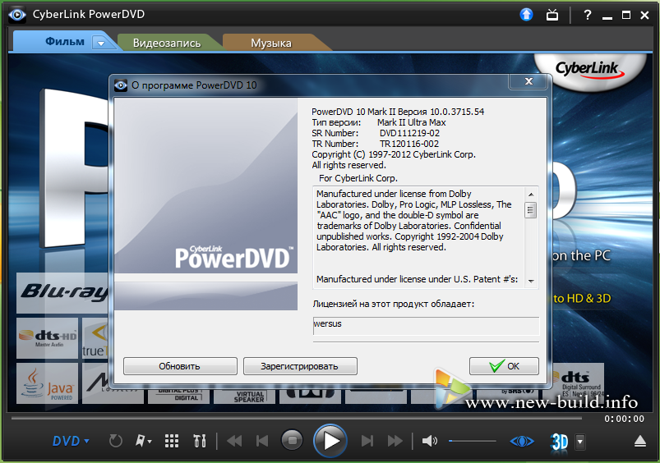
Task: Stop playback
Action: click(x=292, y=441)
